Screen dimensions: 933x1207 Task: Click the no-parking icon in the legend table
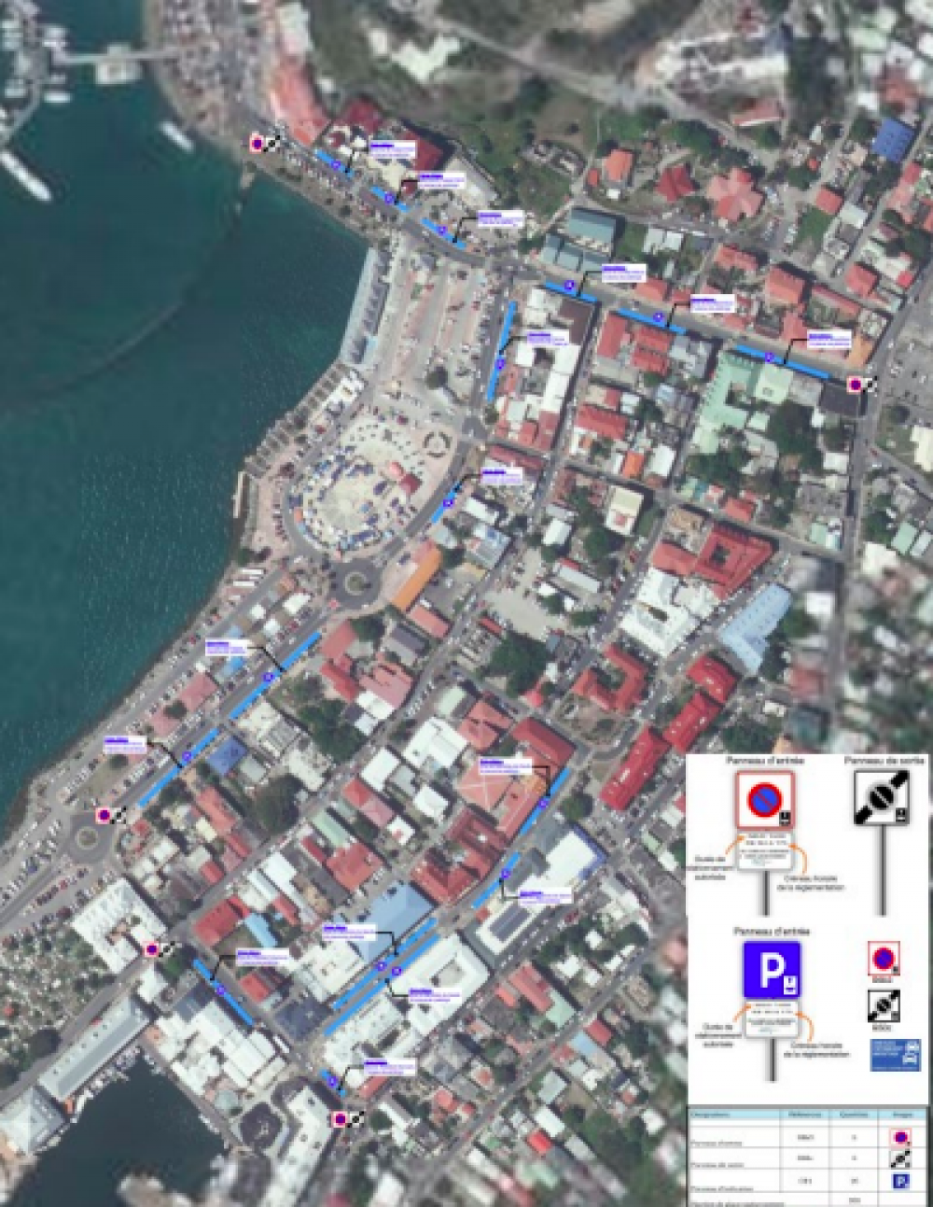900,1138
